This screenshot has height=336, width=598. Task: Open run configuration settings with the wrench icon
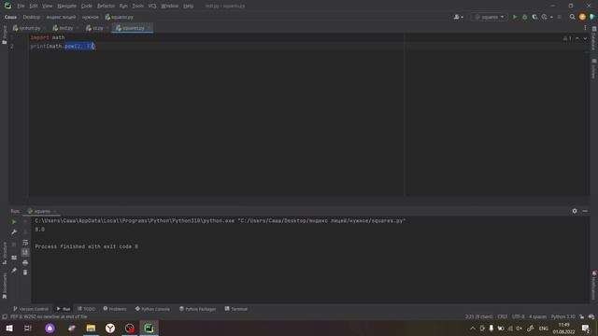coord(14,232)
